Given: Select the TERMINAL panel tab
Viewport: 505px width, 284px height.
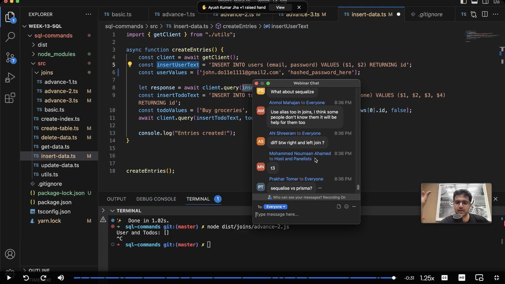Looking at the screenshot, I should click(198, 199).
